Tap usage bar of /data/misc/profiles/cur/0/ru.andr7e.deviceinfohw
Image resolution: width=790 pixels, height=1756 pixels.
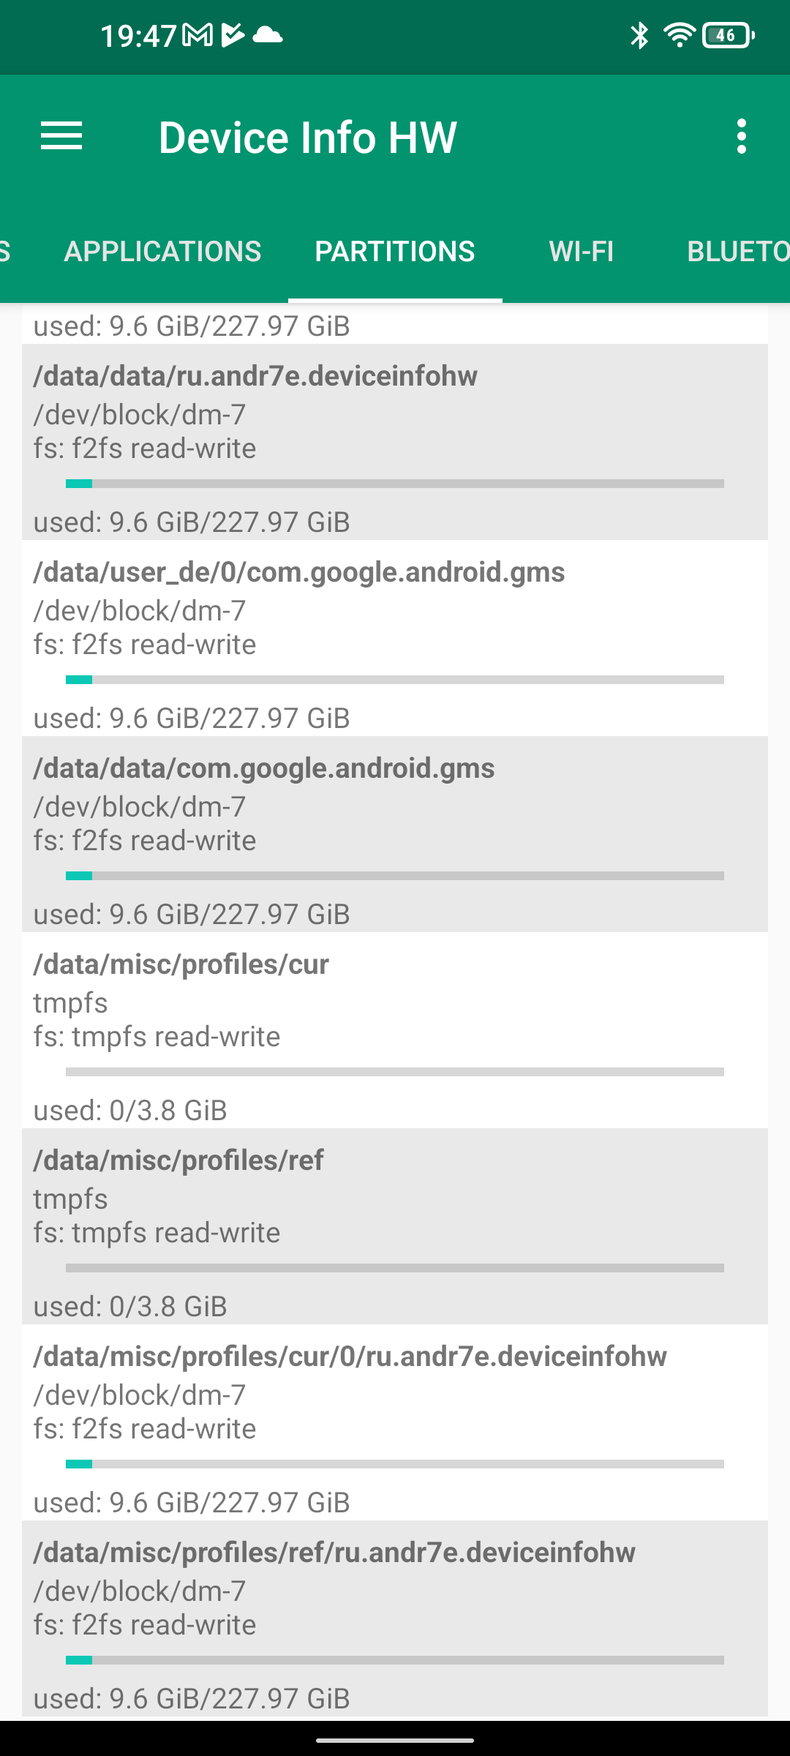(x=395, y=1464)
